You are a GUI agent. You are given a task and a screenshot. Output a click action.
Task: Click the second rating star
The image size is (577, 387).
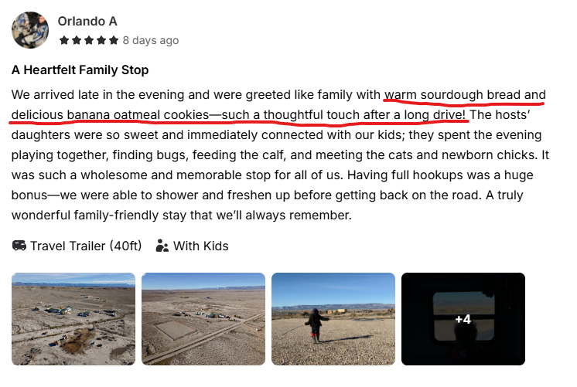(76, 40)
